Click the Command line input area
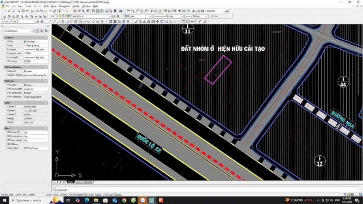Image resolution: width=363 pixels, height=204 pixels. click(x=203, y=189)
